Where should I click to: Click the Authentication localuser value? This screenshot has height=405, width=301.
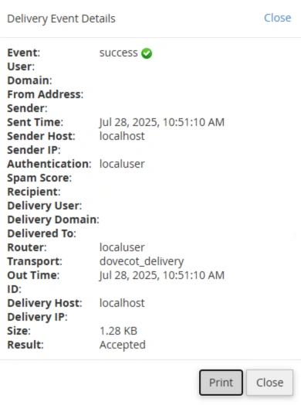122,164
